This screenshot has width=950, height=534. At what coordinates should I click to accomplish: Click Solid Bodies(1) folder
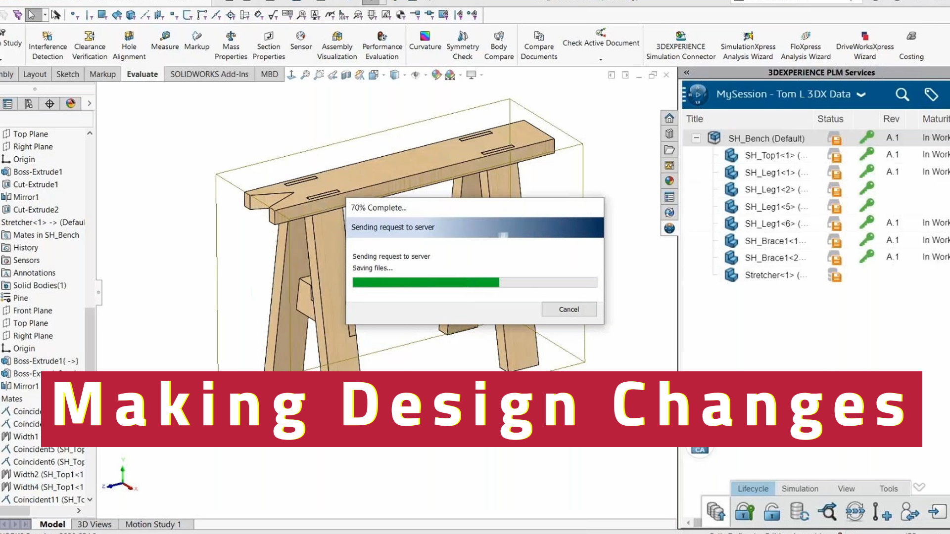click(39, 285)
